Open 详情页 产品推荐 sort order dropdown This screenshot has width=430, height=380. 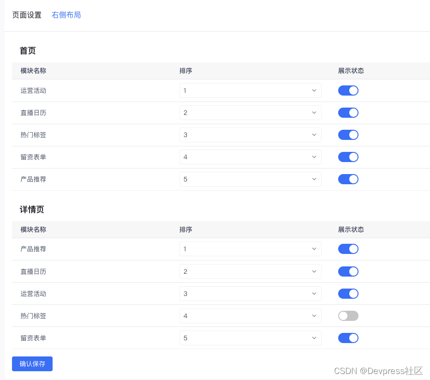251,249
